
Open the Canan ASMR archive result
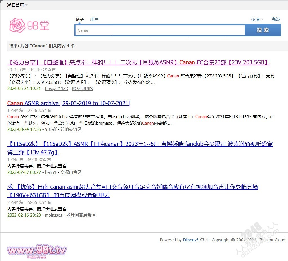[x=69, y=103]
